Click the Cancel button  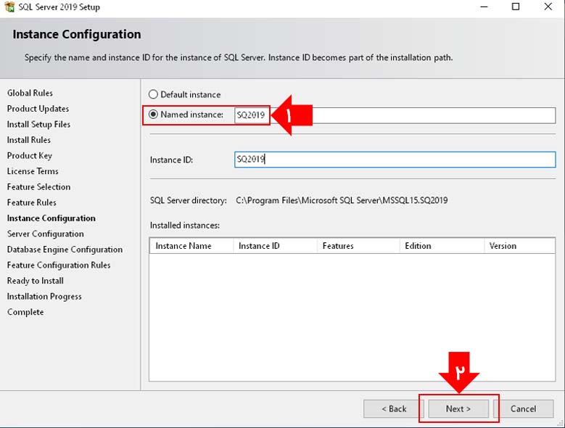coord(523,409)
